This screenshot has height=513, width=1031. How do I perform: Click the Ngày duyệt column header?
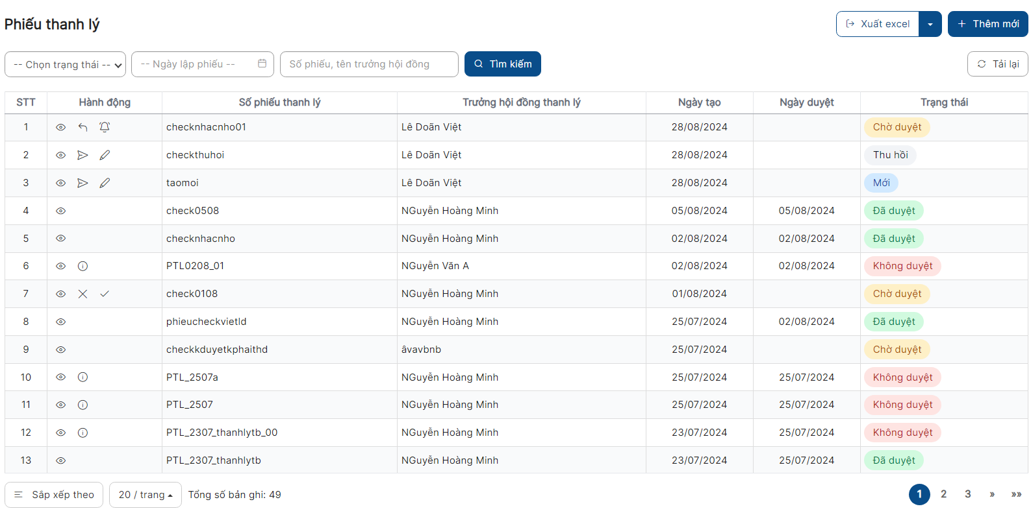coord(807,102)
